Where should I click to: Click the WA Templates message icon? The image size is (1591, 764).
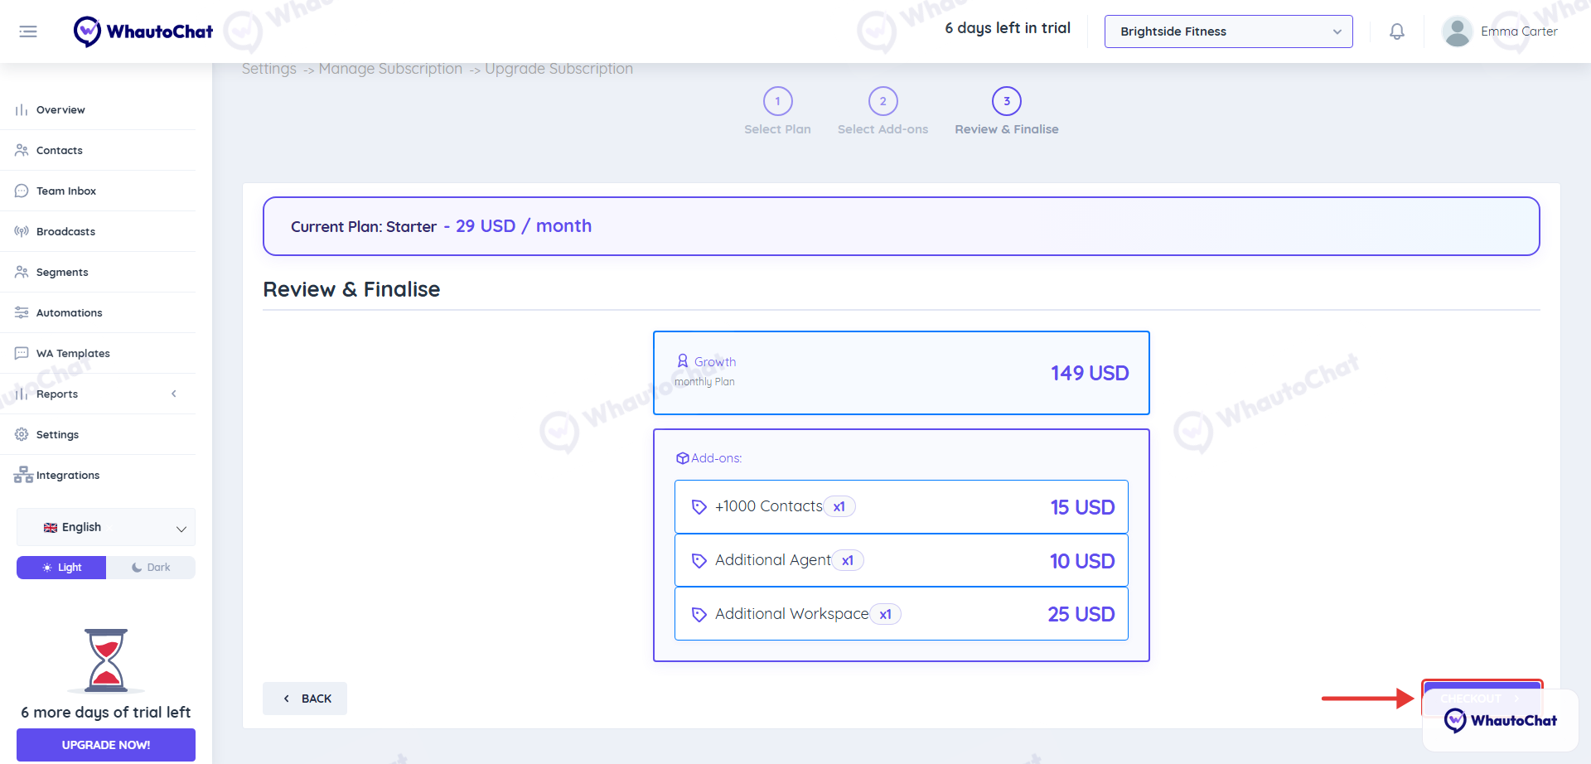point(22,354)
